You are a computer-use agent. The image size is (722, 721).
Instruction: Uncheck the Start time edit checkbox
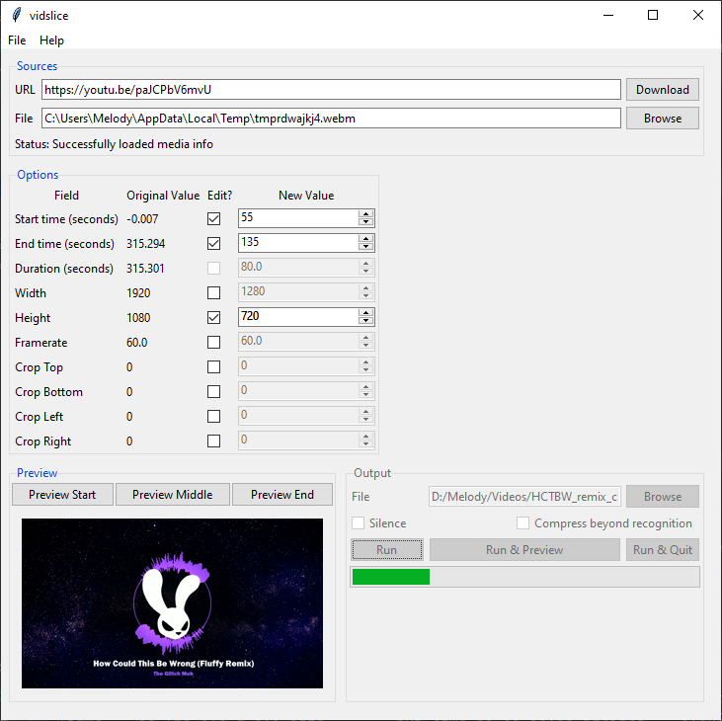(213, 218)
